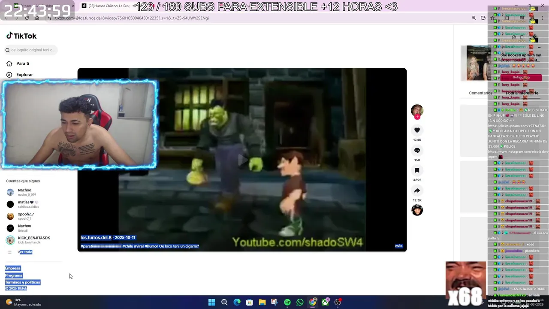Close the Stream dashboard browser tab

click(x=73, y=6)
